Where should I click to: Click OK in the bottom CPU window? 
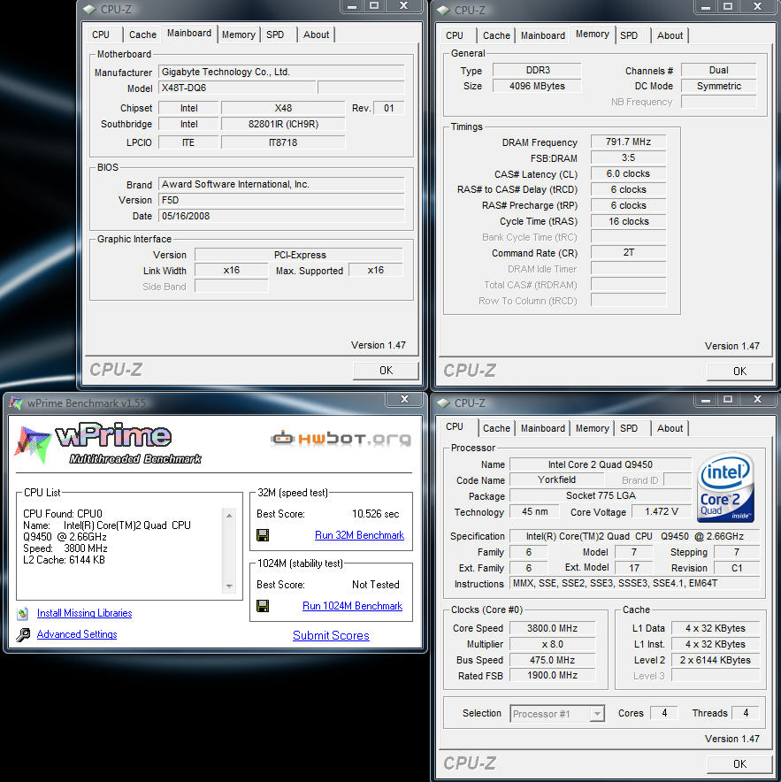(x=739, y=764)
